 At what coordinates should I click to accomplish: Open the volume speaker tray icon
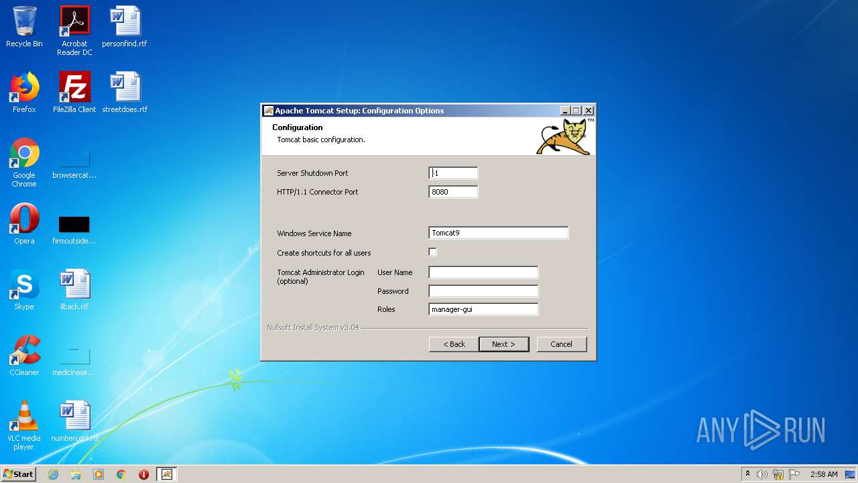(762, 474)
